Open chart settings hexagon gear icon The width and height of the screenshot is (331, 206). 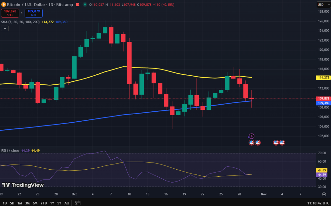[x=324, y=194]
